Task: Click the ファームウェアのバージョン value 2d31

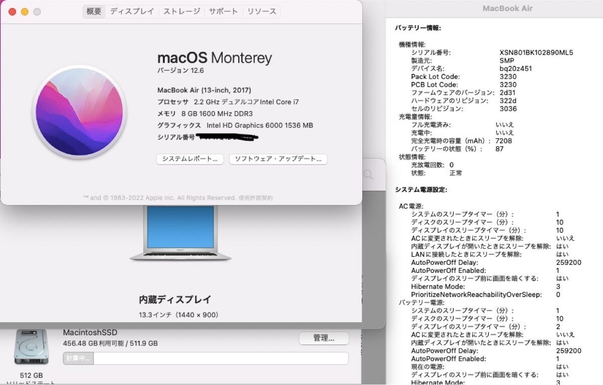Action: 508,92
